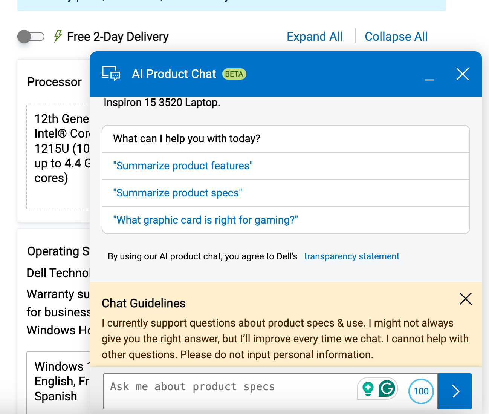489x414 pixels.
Task: Click the AI Product Chat header icon
Action: click(111, 74)
